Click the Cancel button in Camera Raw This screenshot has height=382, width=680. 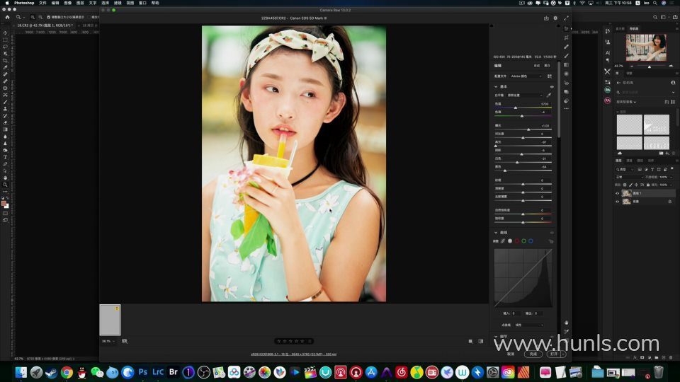511,354
